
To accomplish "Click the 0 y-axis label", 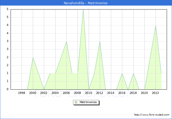I will coord(7,89).
